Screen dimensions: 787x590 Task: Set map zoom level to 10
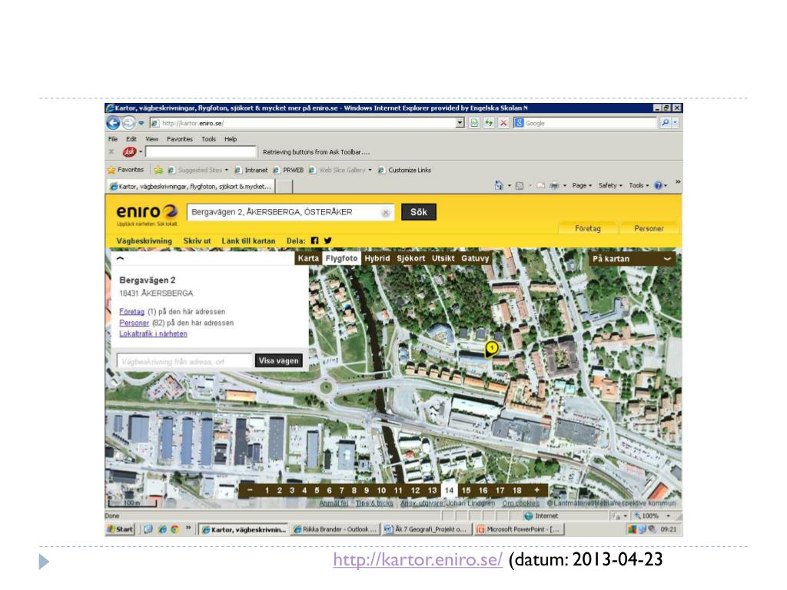[x=381, y=490]
